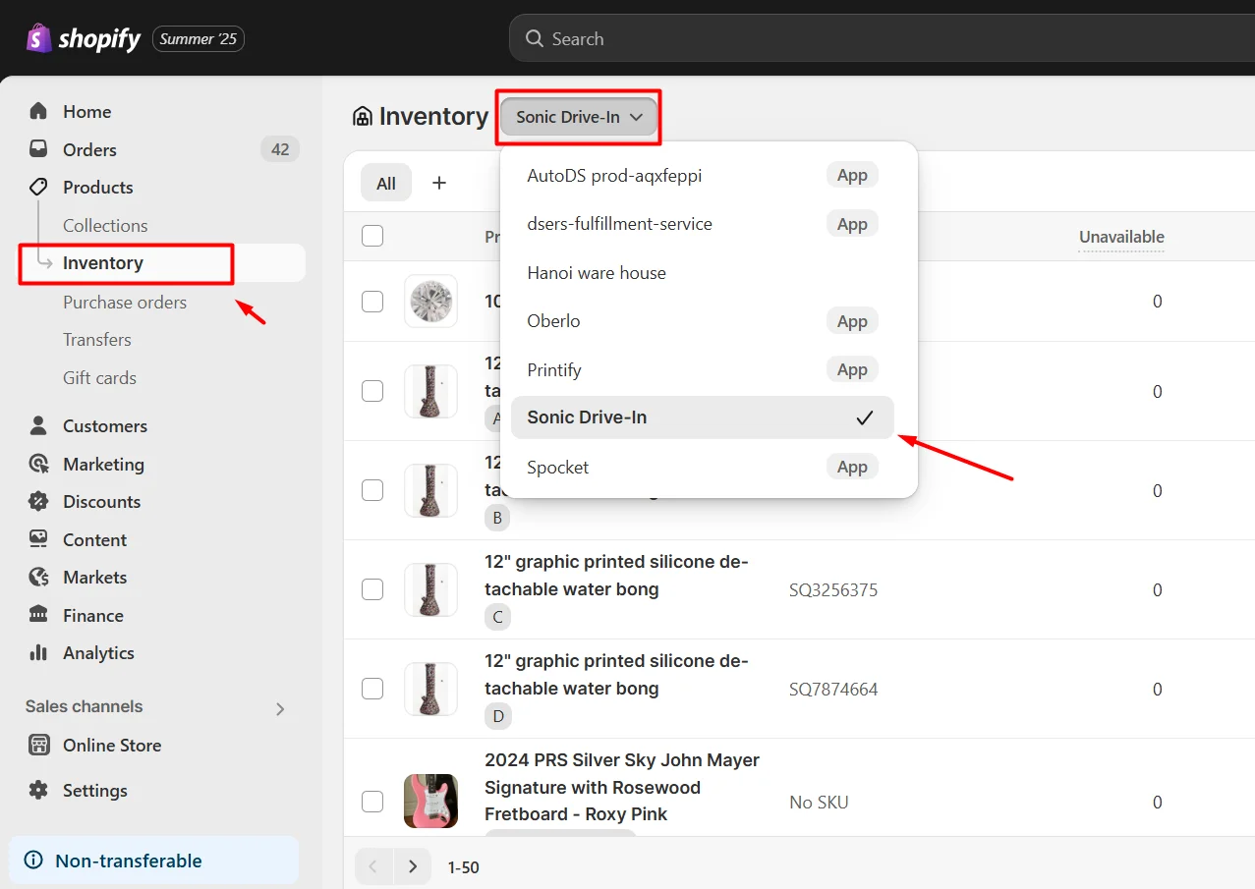Image resolution: width=1255 pixels, height=889 pixels.
Task: Click the Marketing target icon
Action: [38, 464]
